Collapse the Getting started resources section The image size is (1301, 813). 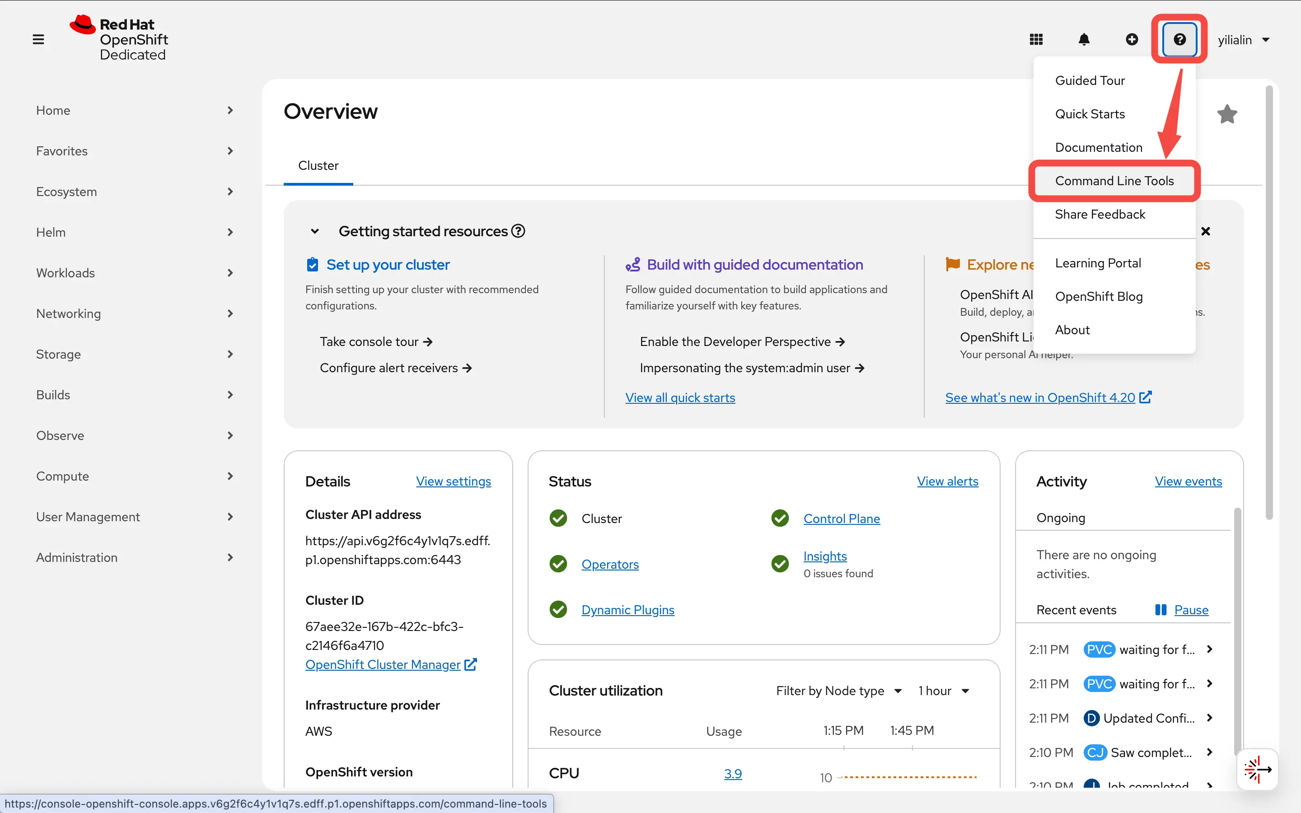coord(315,231)
